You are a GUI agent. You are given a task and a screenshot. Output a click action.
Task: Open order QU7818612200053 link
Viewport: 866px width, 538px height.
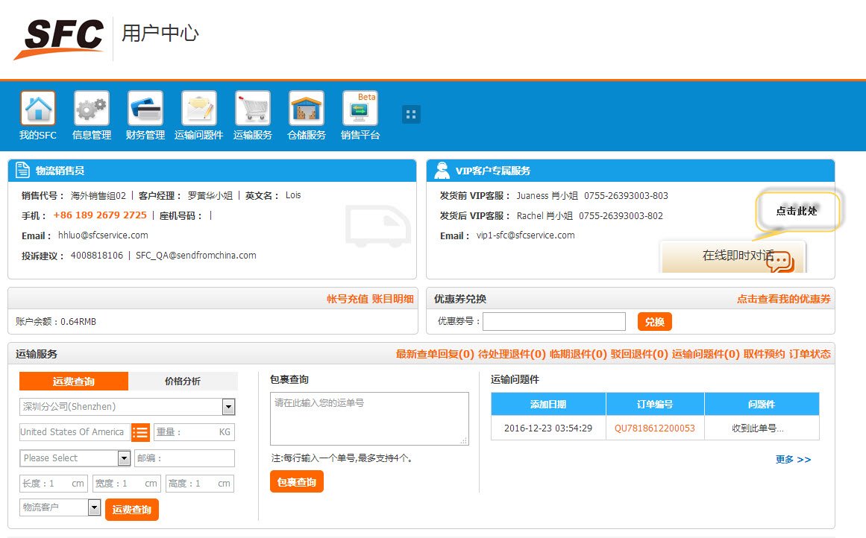coord(654,428)
